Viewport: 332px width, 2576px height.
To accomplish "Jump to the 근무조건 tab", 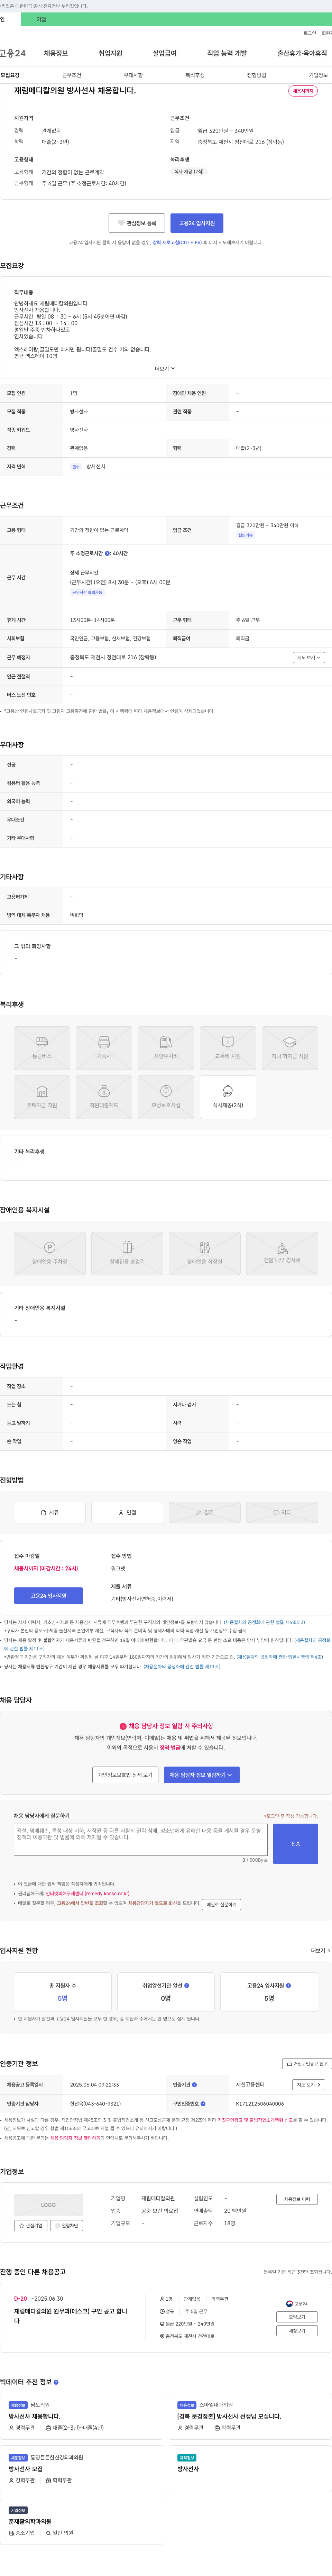I will [x=72, y=75].
